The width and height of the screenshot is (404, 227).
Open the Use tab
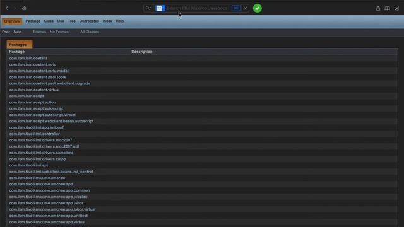coord(61,21)
